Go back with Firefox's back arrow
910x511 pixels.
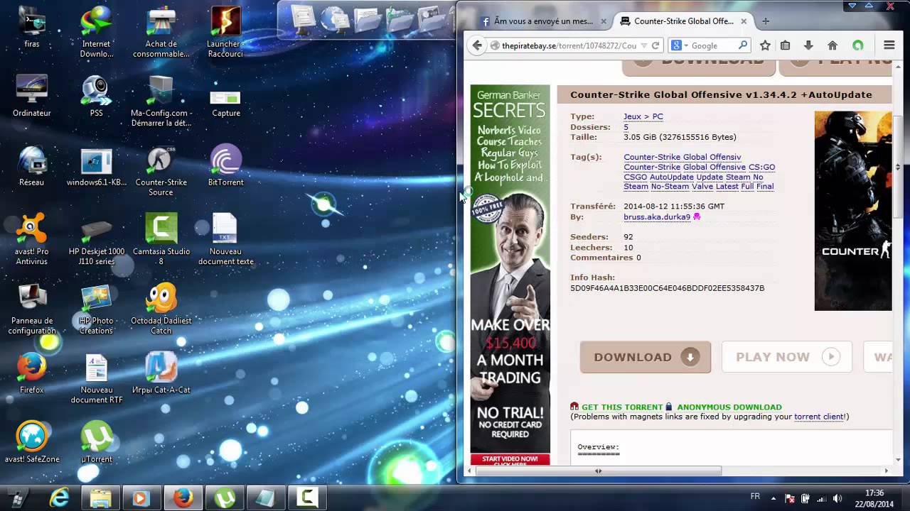click(477, 45)
